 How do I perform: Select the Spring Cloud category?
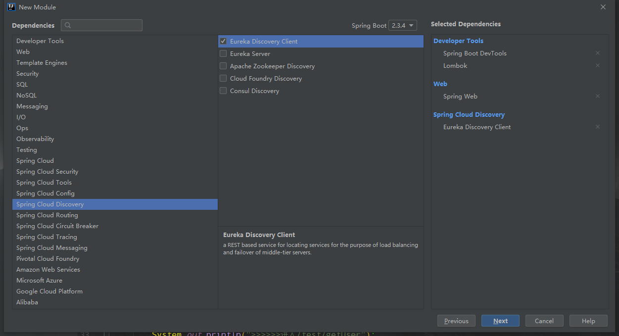pyautogui.click(x=115, y=161)
